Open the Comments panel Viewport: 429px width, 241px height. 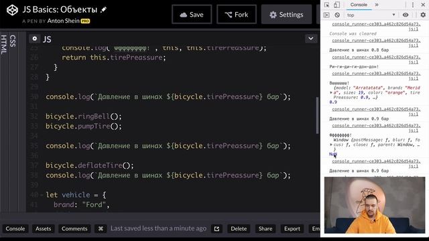(74, 229)
